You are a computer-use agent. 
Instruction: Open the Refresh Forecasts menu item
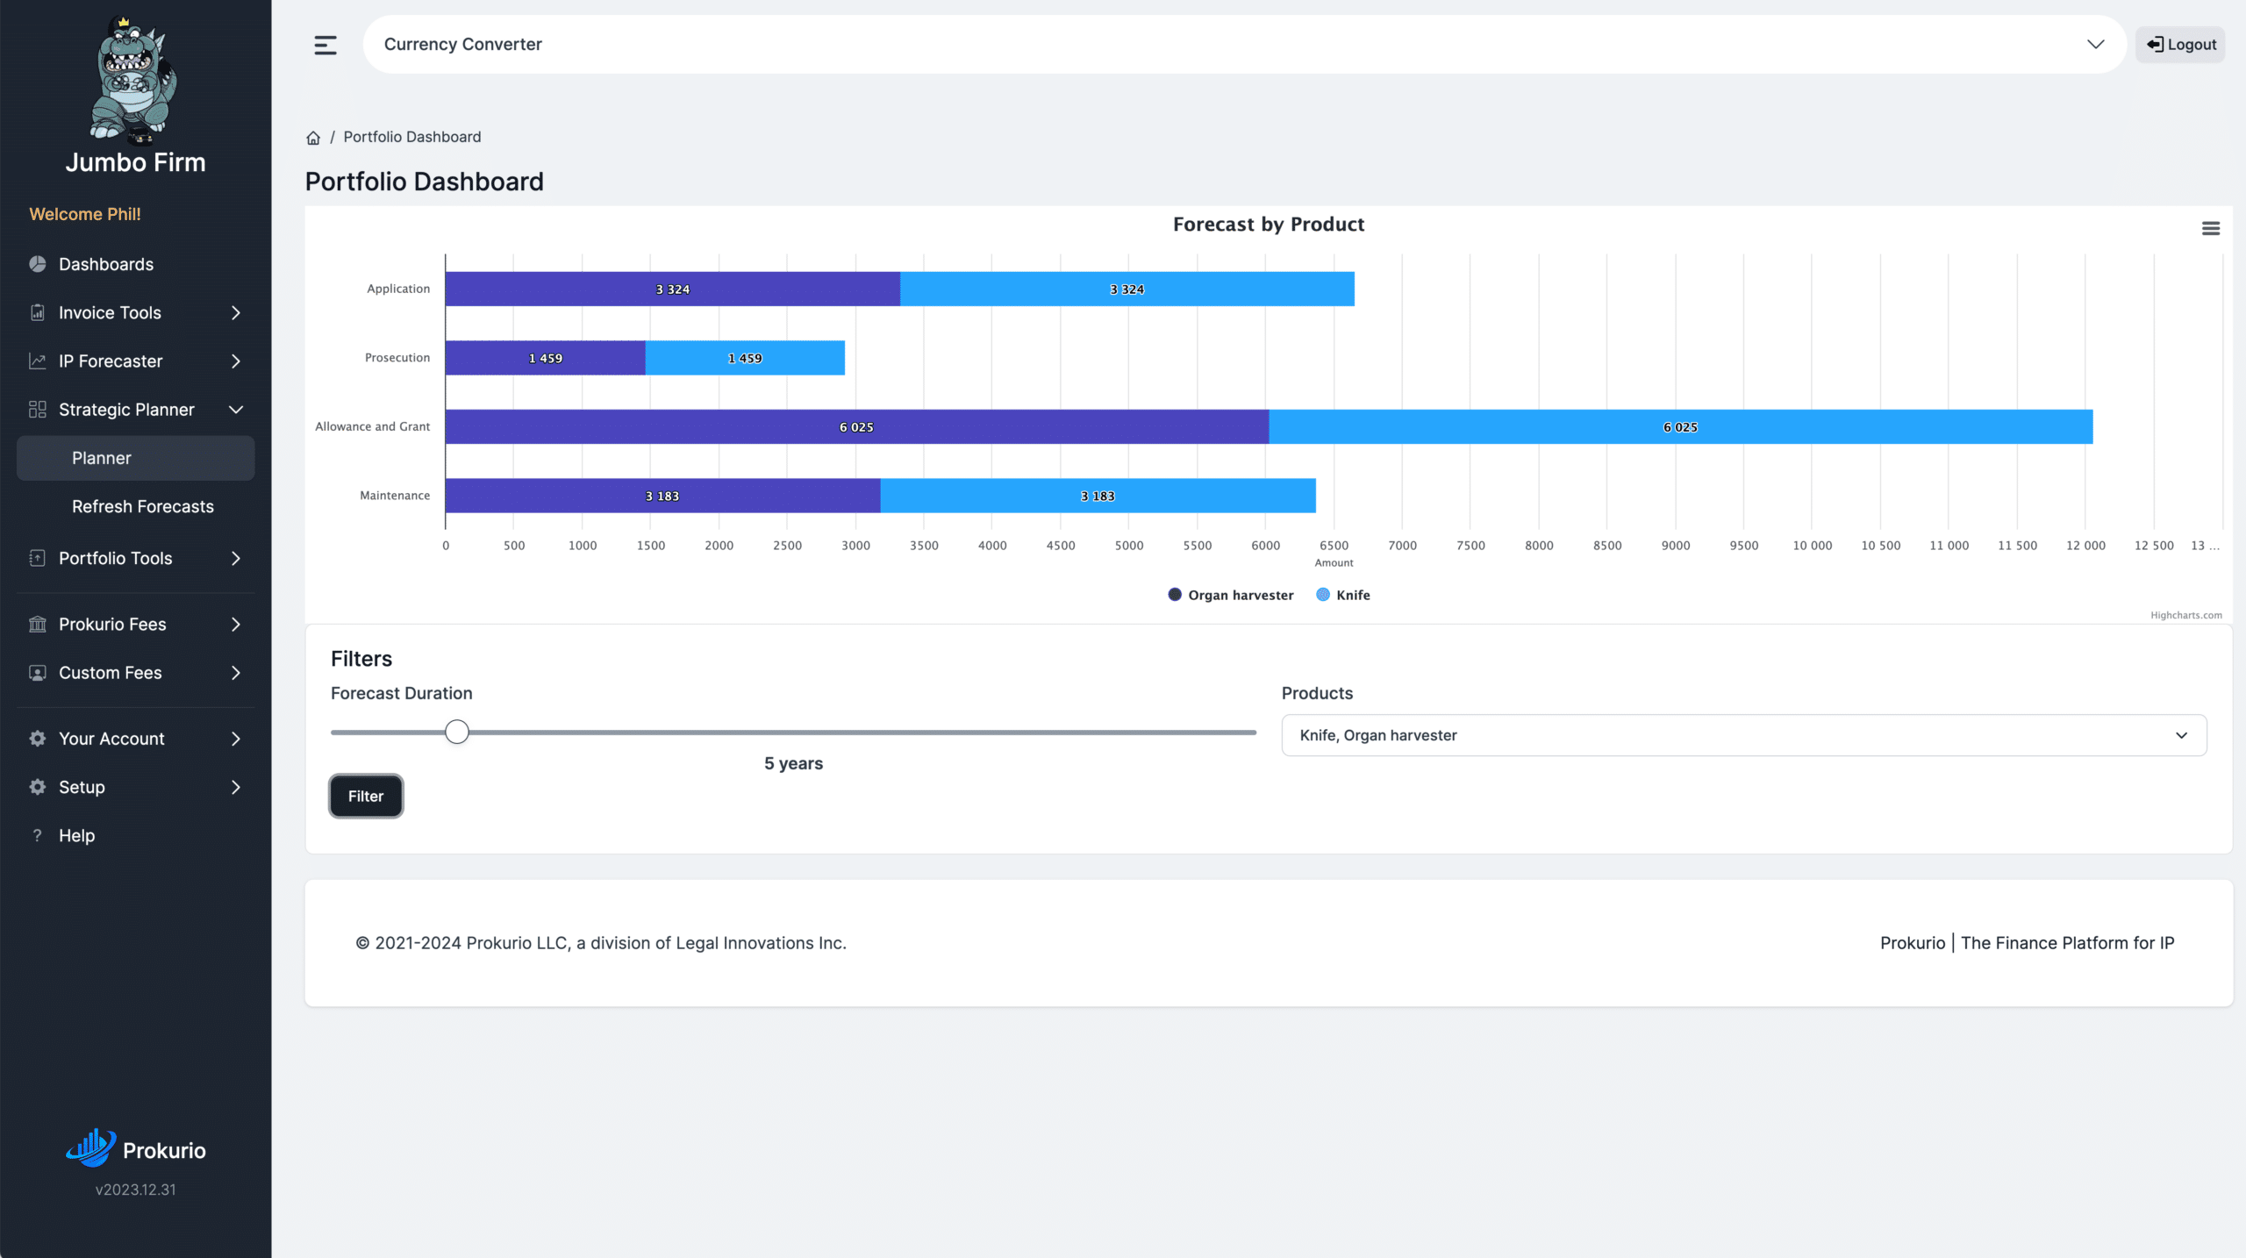(136, 506)
